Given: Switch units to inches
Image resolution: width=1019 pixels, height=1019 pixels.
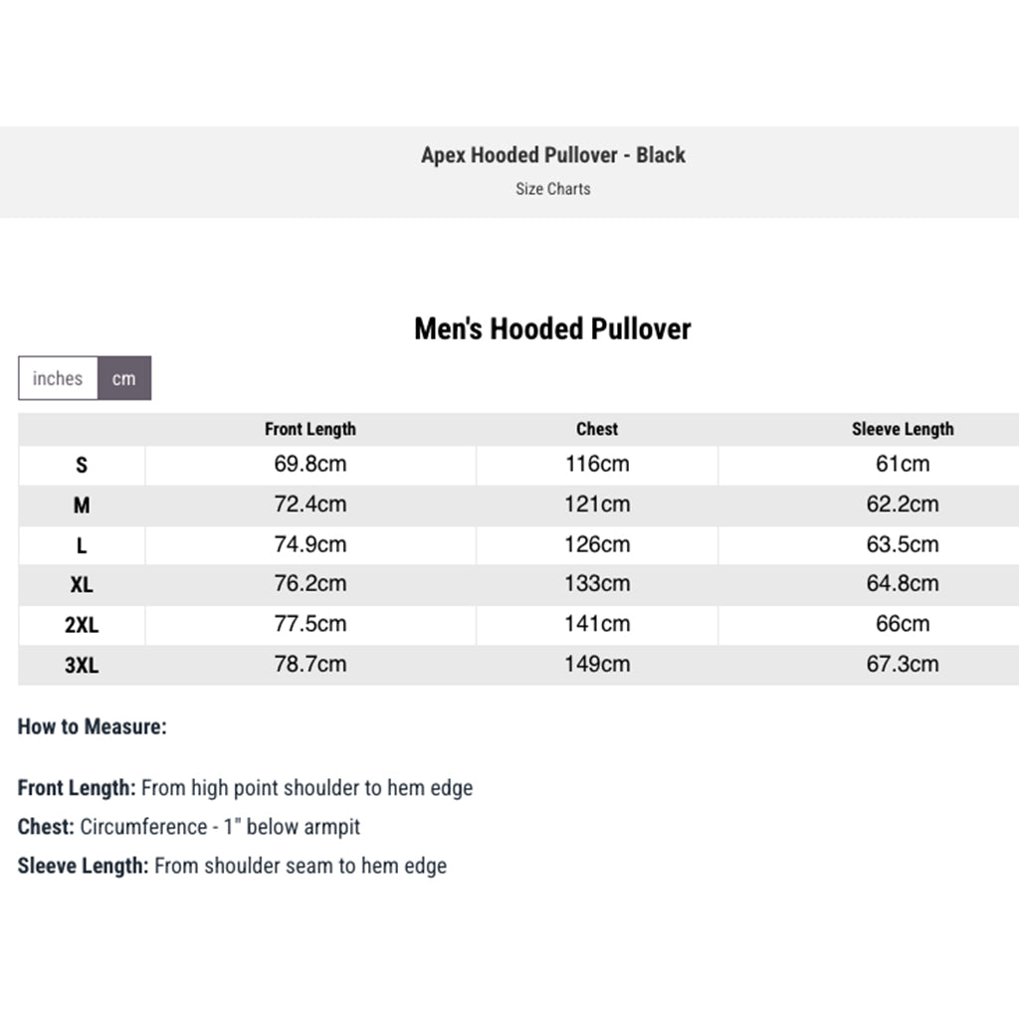Looking at the screenshot, I should click(58, 378).
